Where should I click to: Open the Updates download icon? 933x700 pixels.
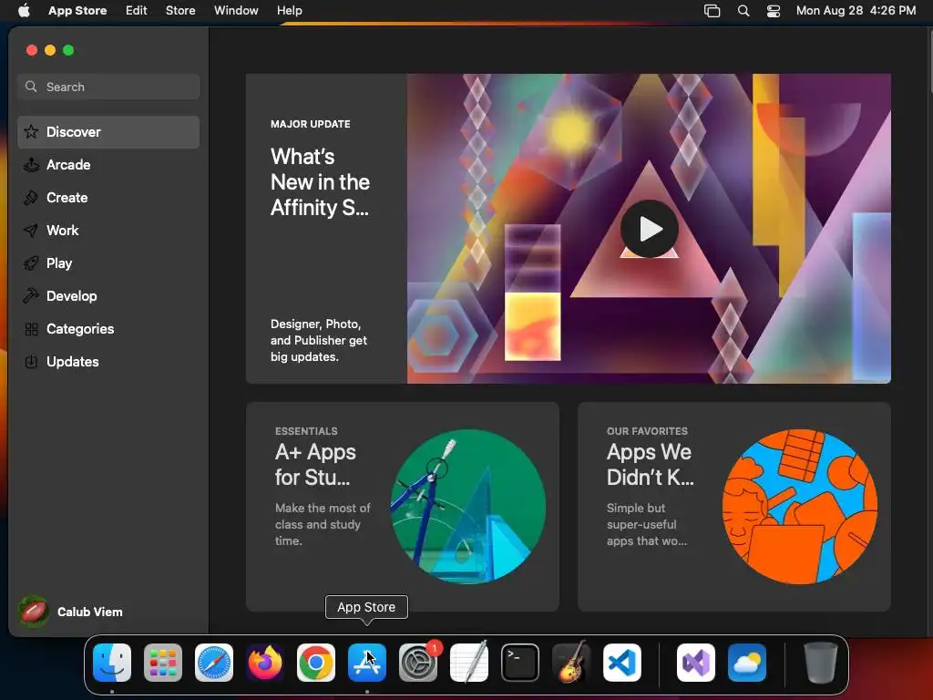[x=31, y=361]
